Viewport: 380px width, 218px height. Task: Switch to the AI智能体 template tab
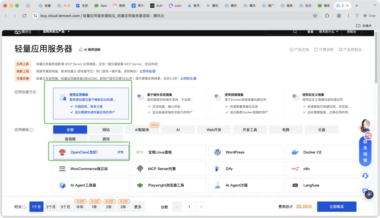[x=142, y=130]
